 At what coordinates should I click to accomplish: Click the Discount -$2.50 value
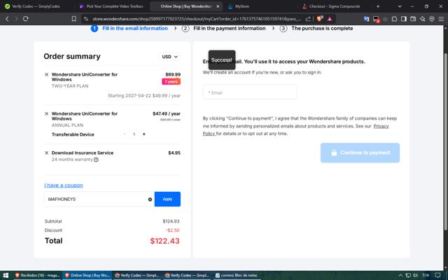[x=173, y=230]
